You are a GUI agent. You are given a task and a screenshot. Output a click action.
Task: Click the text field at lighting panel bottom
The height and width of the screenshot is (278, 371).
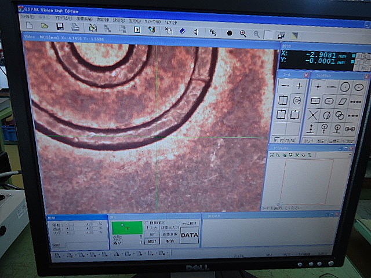pos(86,245)
